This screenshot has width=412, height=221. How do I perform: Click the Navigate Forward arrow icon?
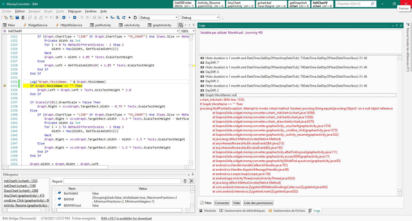point(75,17)
